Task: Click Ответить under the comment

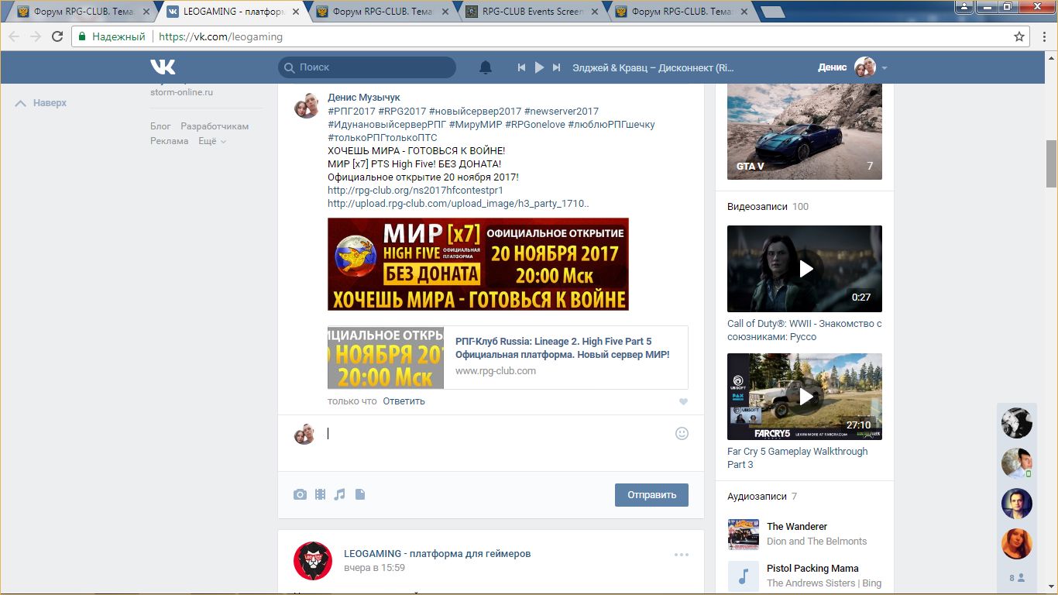Action: point(404,401)
